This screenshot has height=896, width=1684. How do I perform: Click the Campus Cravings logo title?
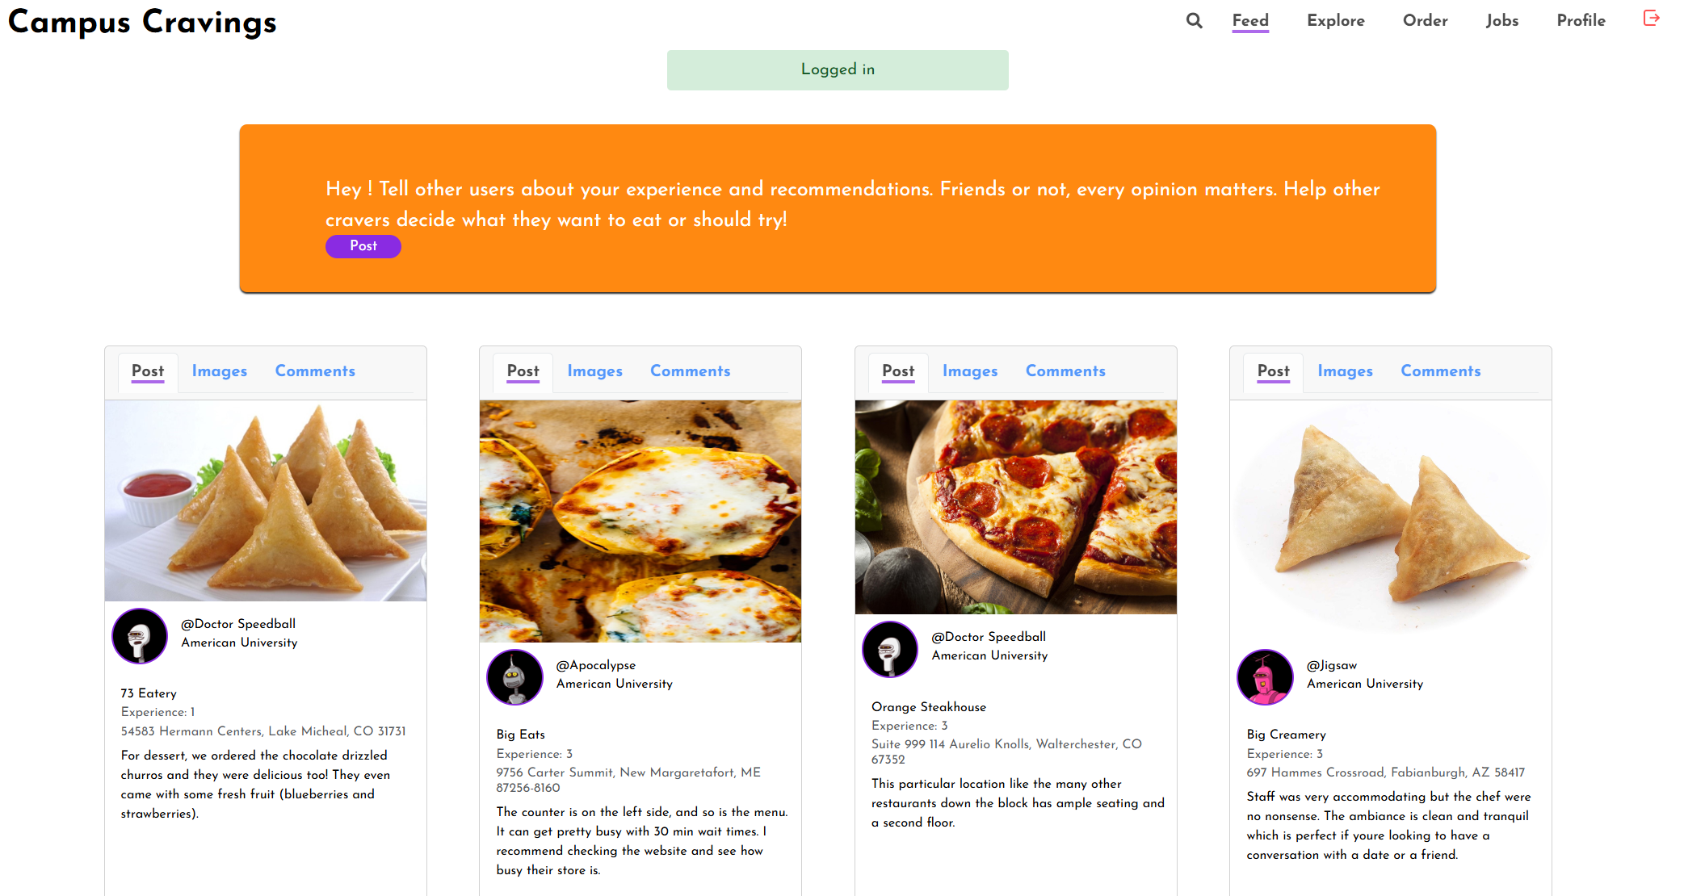pos(142,22)
